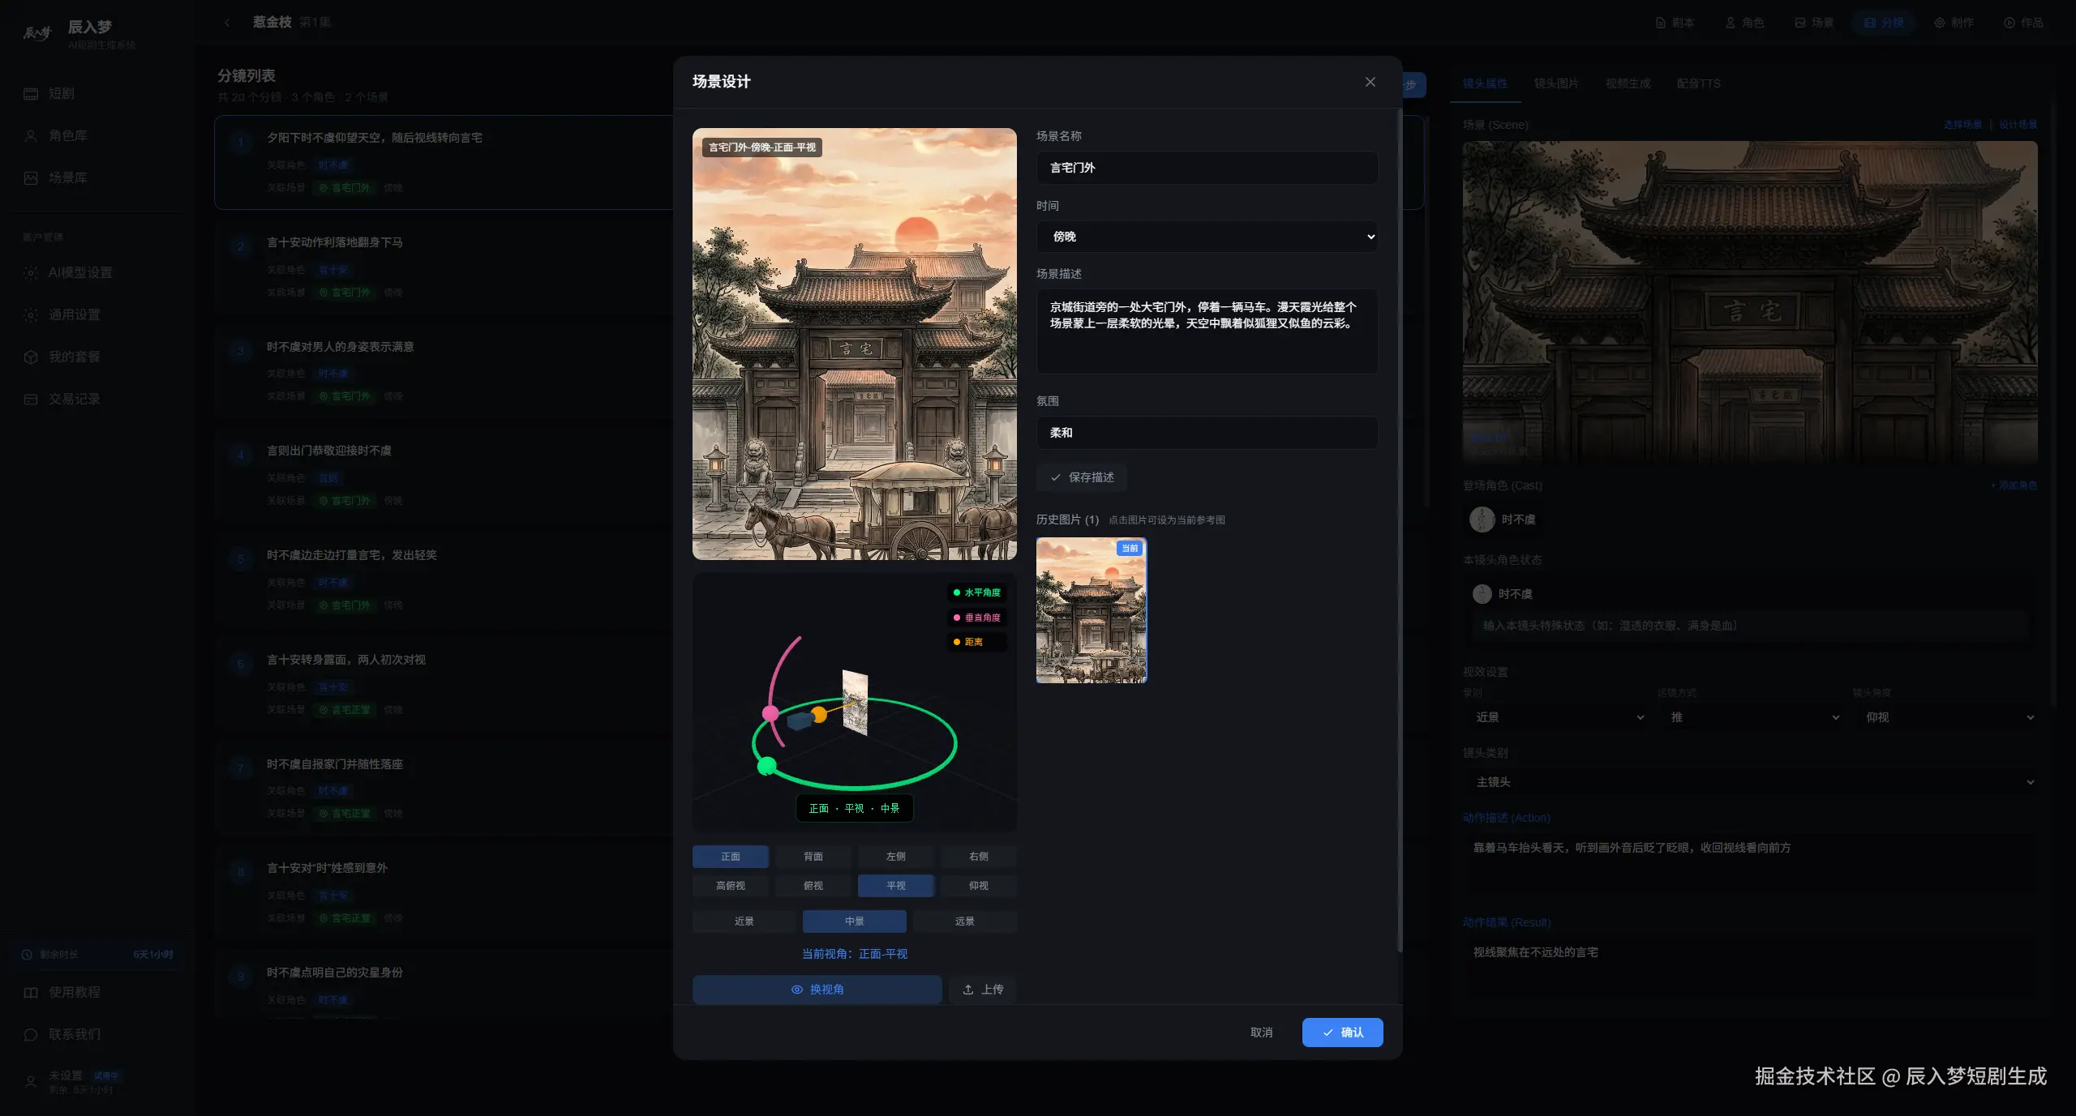Close the 场景设计 dialog with the X
The width and height of the screenshot is (2076, 1116).
click(1370, 82)
